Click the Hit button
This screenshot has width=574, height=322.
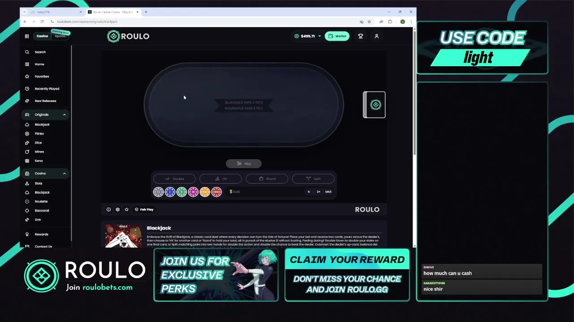click(221, 179)
